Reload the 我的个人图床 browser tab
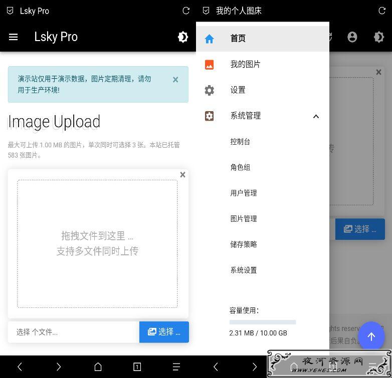Image resolution: width=392 pixels, height=378 pixels. [x=382, y=11]
